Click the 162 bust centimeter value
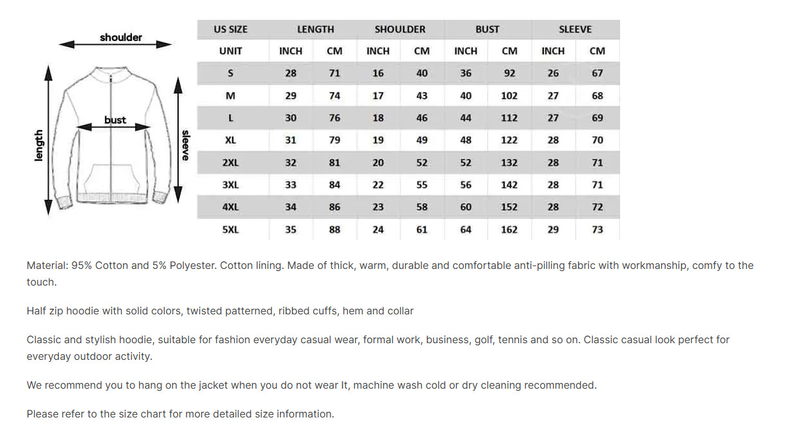 click(509, 229)
